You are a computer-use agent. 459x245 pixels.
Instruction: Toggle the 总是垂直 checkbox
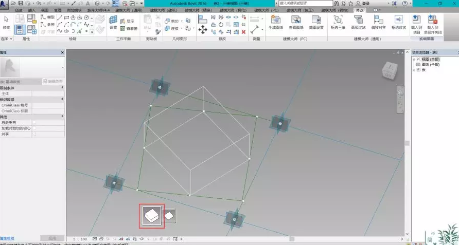pos(34,122)
